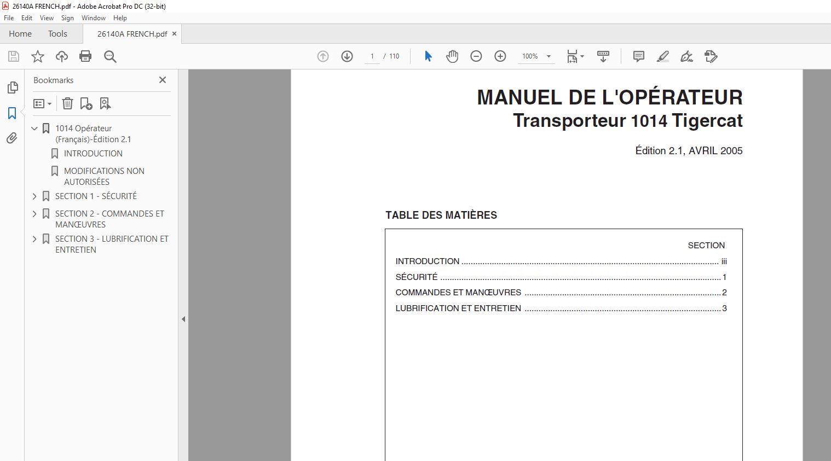The height and width of the screenshot is (461, 831).
Task: Click the MANUEL DE L'OPÉRATEUR title text
Action: [610, 97]
